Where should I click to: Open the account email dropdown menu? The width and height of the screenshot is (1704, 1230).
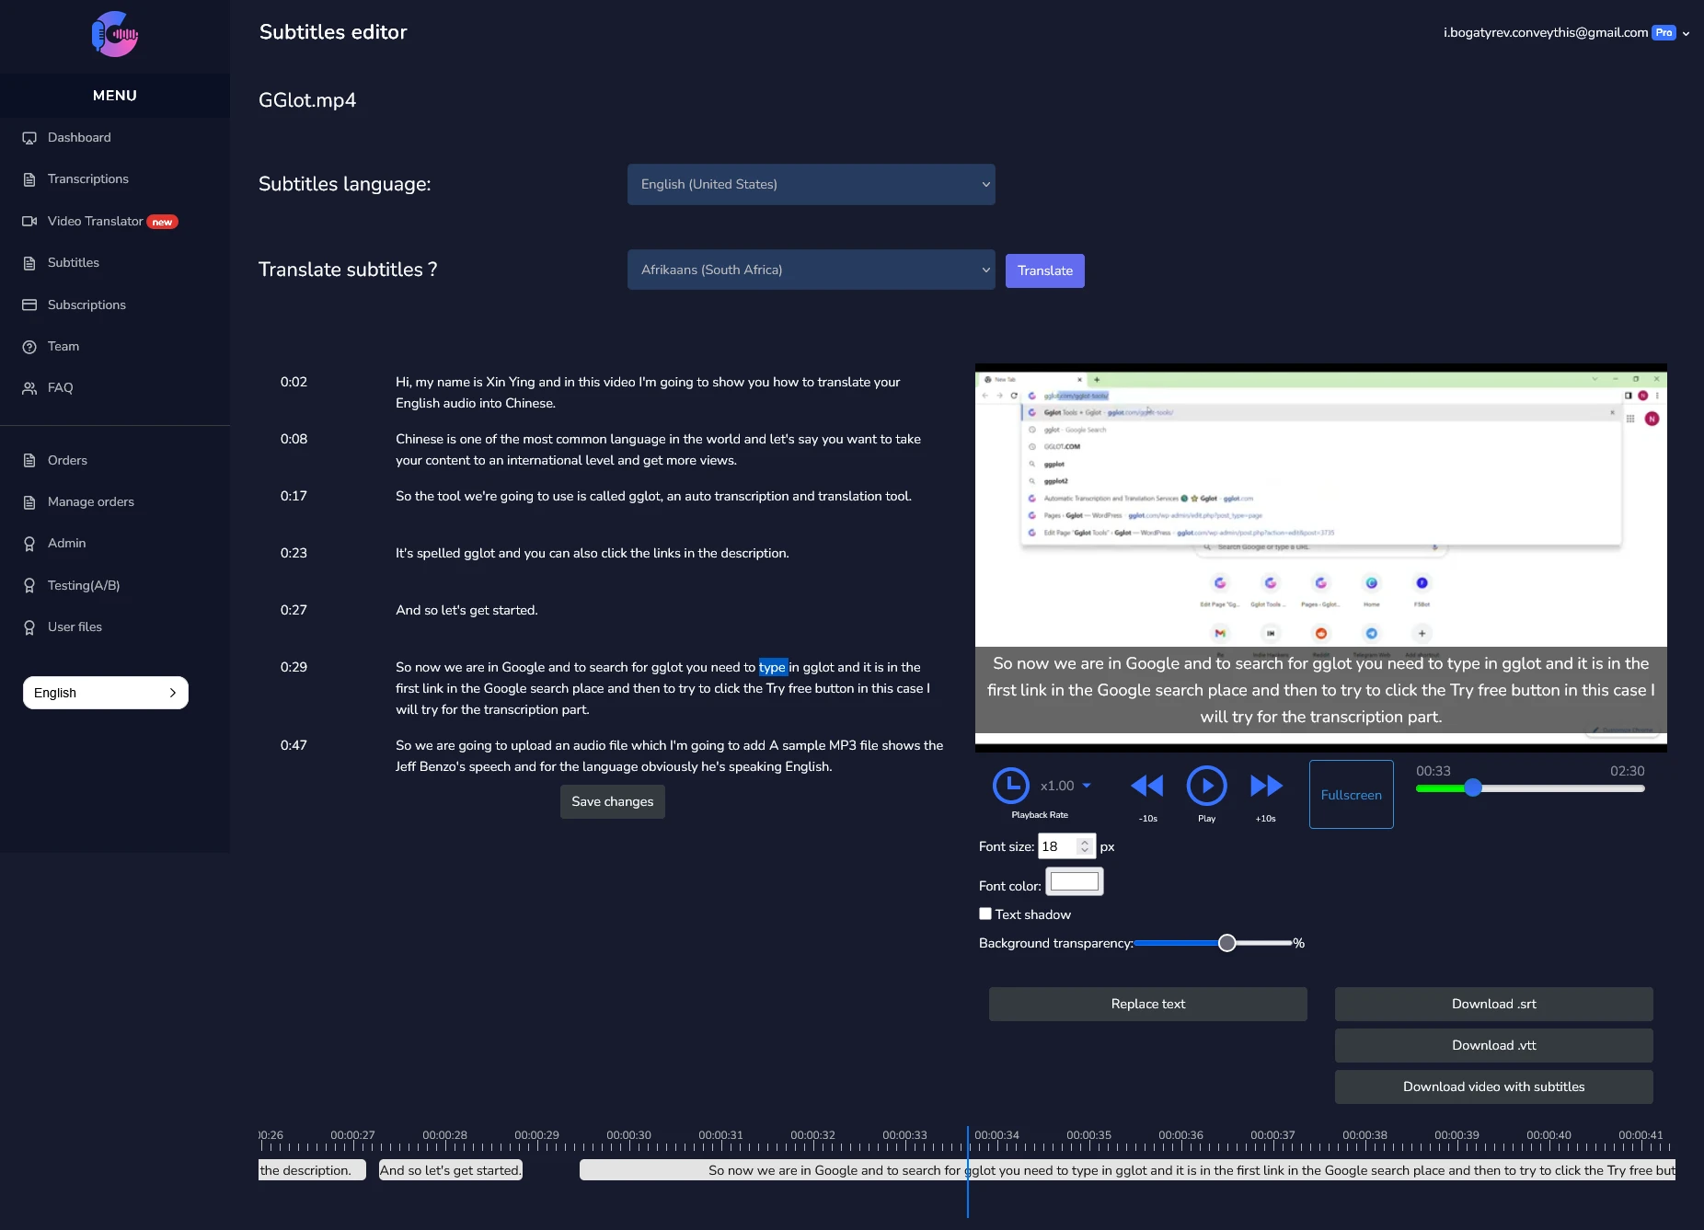tap(1566, 33)
